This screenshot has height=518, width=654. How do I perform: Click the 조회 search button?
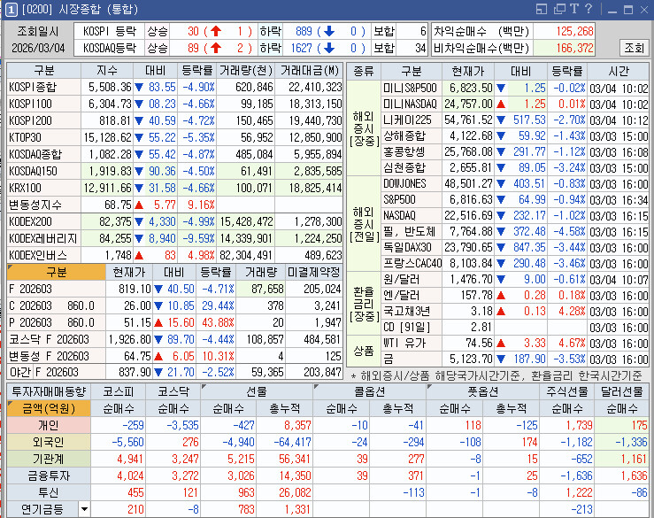(633, 48)
